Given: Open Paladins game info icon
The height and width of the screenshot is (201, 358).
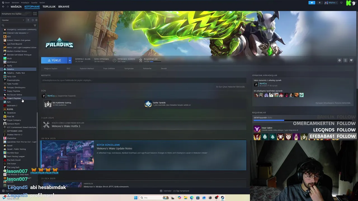Looking at the screenshot, I should (345, 60).
